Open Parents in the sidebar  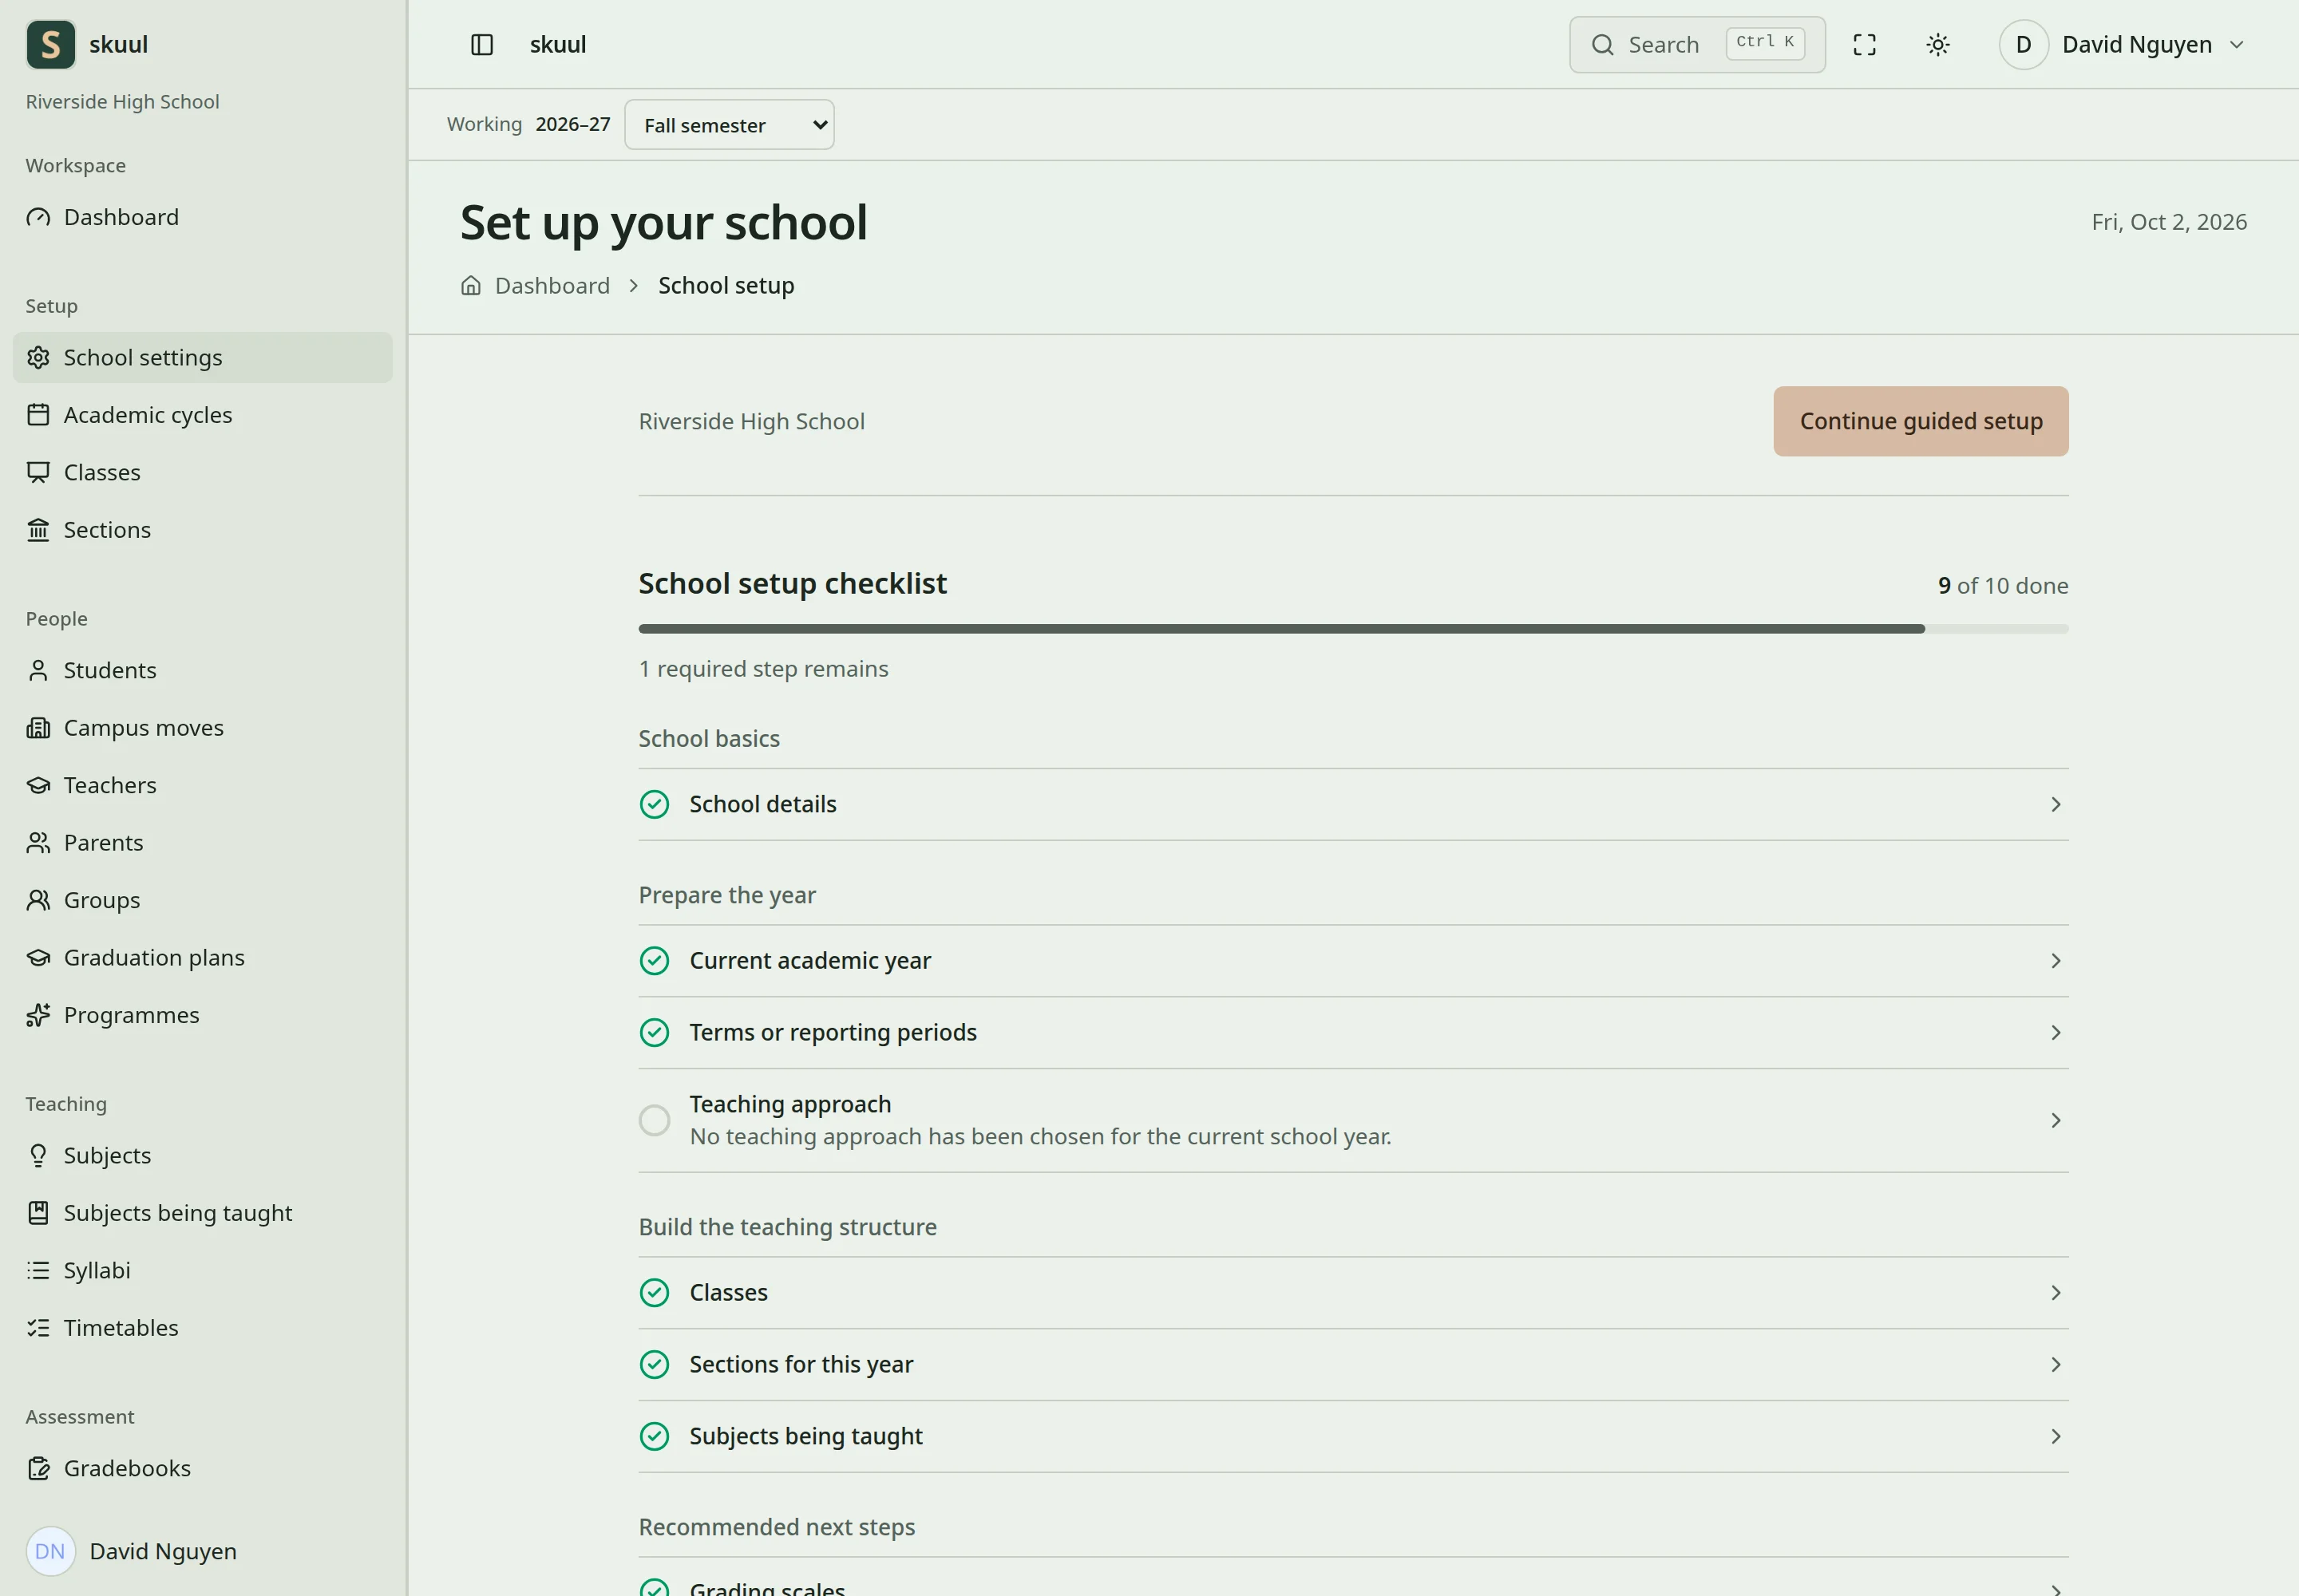pyautogui.click(x=202, y=843)
